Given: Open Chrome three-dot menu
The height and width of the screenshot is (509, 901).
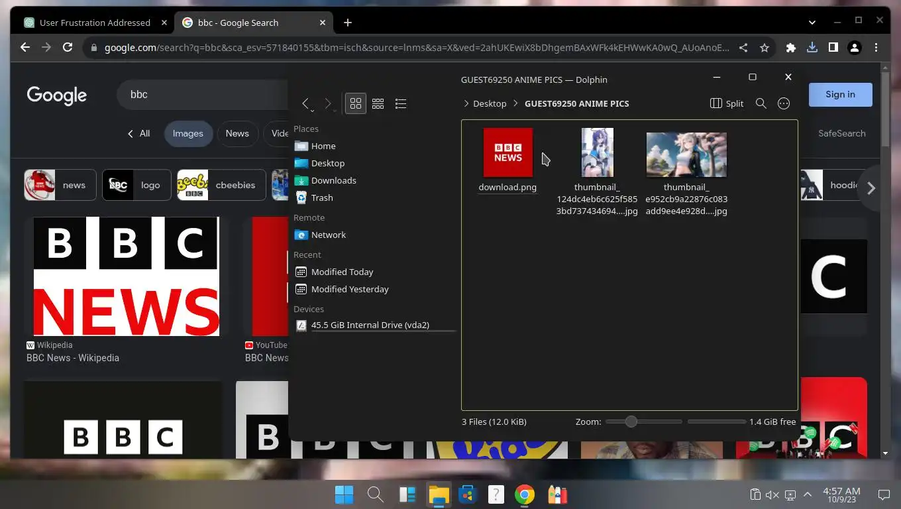Looking at the screenshot, I should 876,48.
